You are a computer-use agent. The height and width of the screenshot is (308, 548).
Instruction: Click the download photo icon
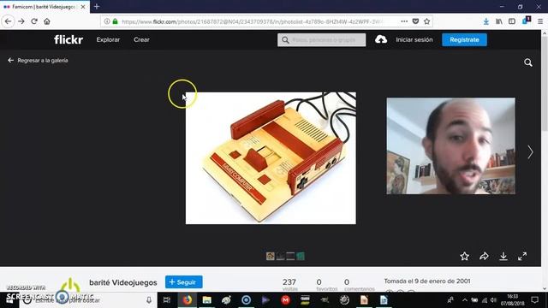coord(503,257)
